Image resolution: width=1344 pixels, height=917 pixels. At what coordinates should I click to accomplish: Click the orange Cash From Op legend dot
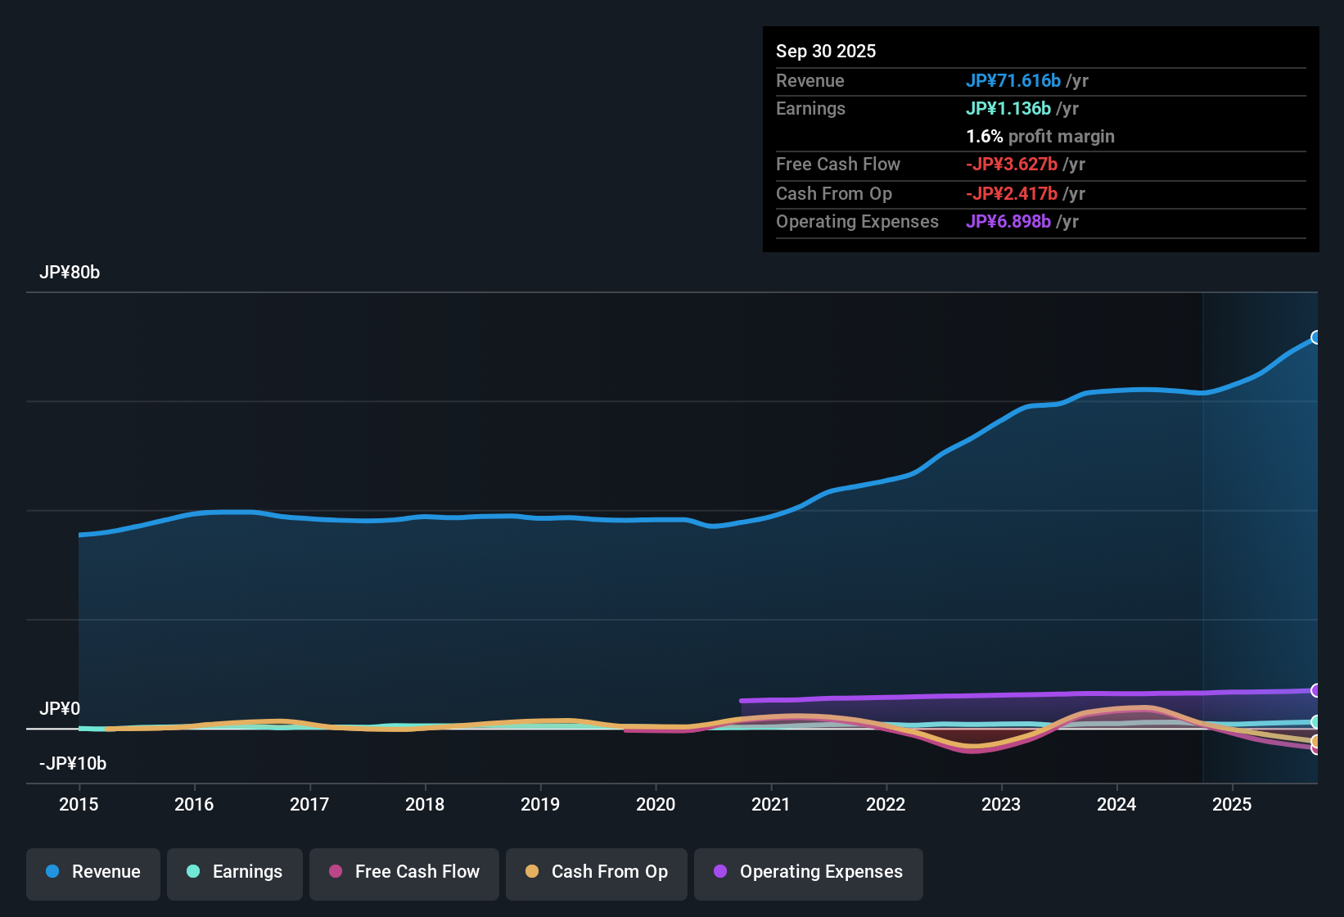coord(531,872)
